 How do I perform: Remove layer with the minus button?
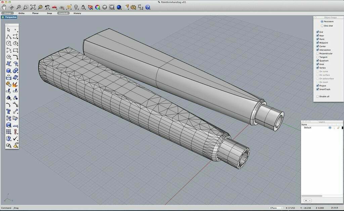coord(310,201)
